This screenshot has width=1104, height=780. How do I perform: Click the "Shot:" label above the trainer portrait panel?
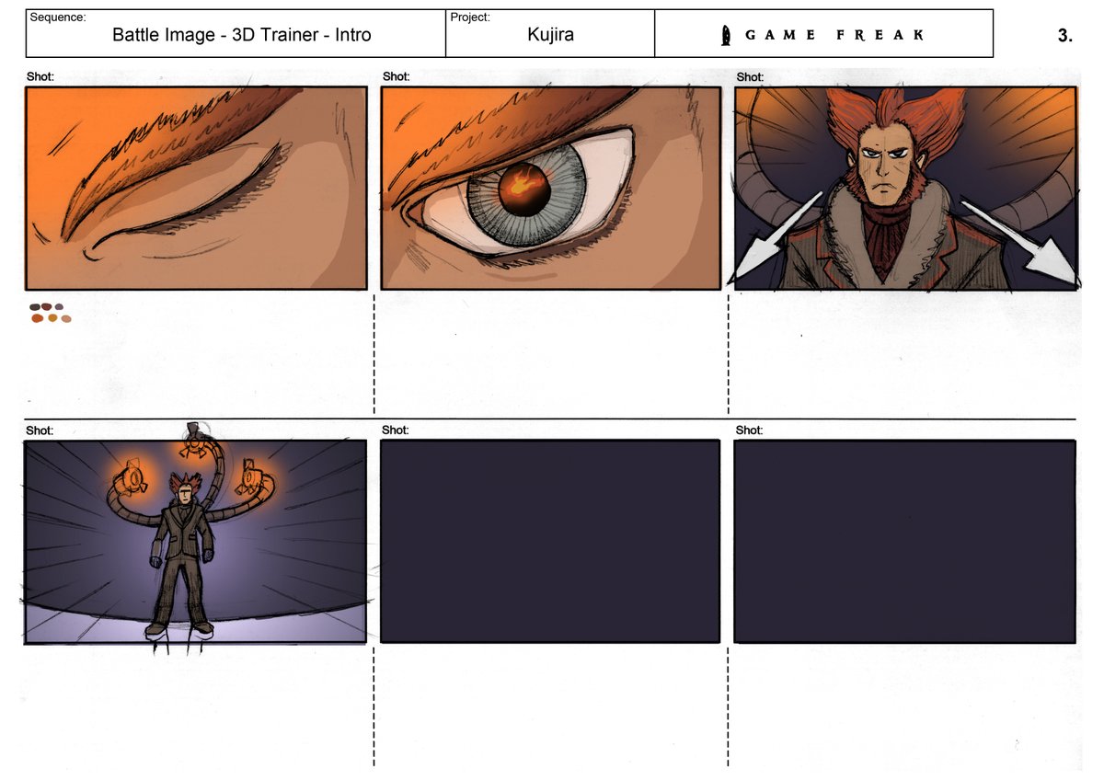(x=751, y=76)
